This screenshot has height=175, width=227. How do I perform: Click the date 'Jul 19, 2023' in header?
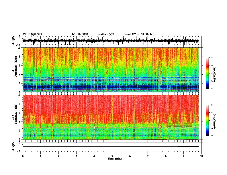(80, 34)
